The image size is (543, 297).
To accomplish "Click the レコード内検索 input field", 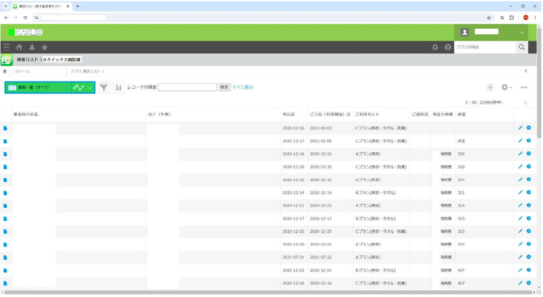I will (x=187, y=87).
